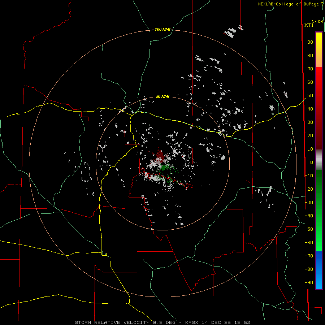The image size is (325, 325).
Task: Select the -40 value on velocity scale
Action: (x=309, y=216)
